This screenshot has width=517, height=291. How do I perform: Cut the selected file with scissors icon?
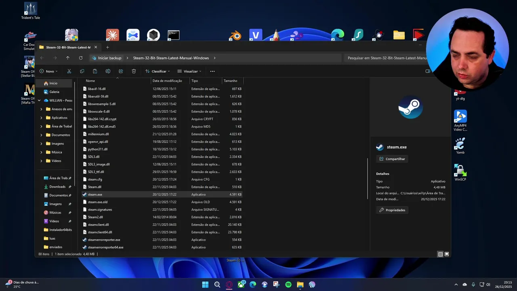[x=69, y=71]
